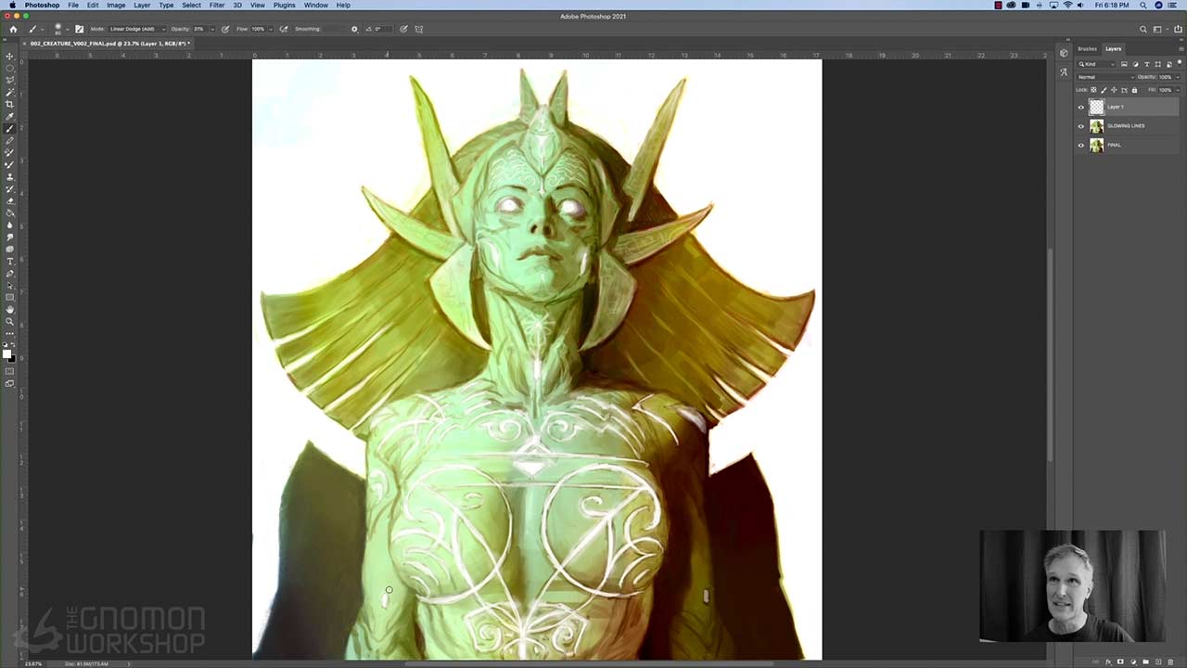Open the layer blend mode Normal dropdown
Viewport: 1187px width, 668px height.
1104,77
